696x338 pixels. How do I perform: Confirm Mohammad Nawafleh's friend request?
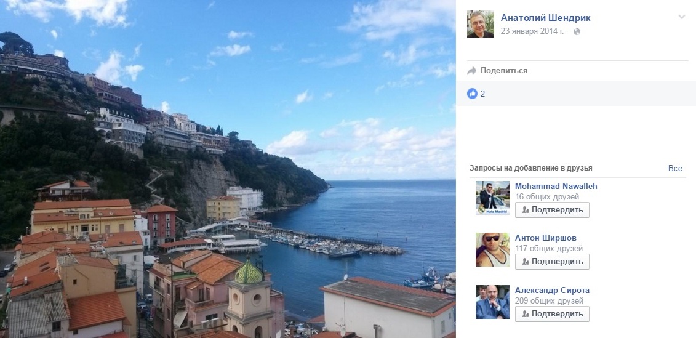[x=552, y=210]
